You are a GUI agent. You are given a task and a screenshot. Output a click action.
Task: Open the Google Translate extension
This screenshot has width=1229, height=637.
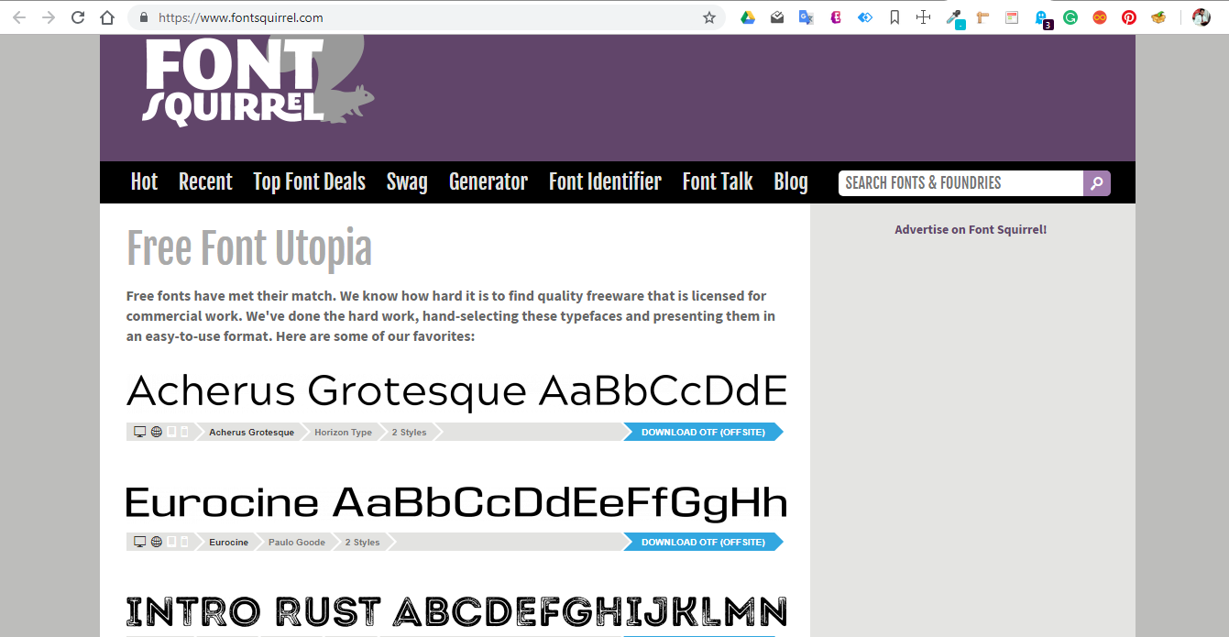coord(807,17)
